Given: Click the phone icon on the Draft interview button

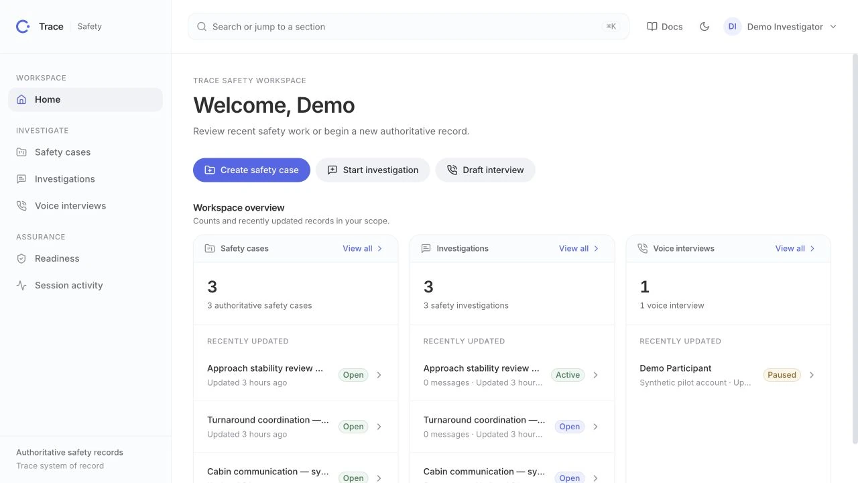Looking at the screenshot, I should tap(452, 170).
